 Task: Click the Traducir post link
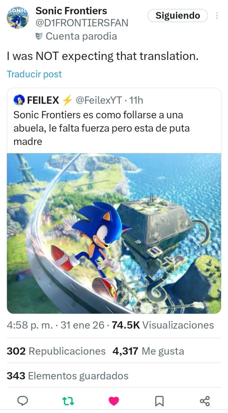click(34, 74)
